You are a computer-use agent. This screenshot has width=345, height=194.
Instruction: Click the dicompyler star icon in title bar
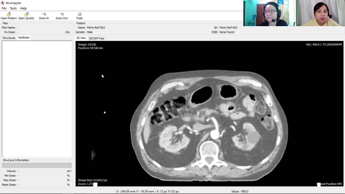coord(2,3)
